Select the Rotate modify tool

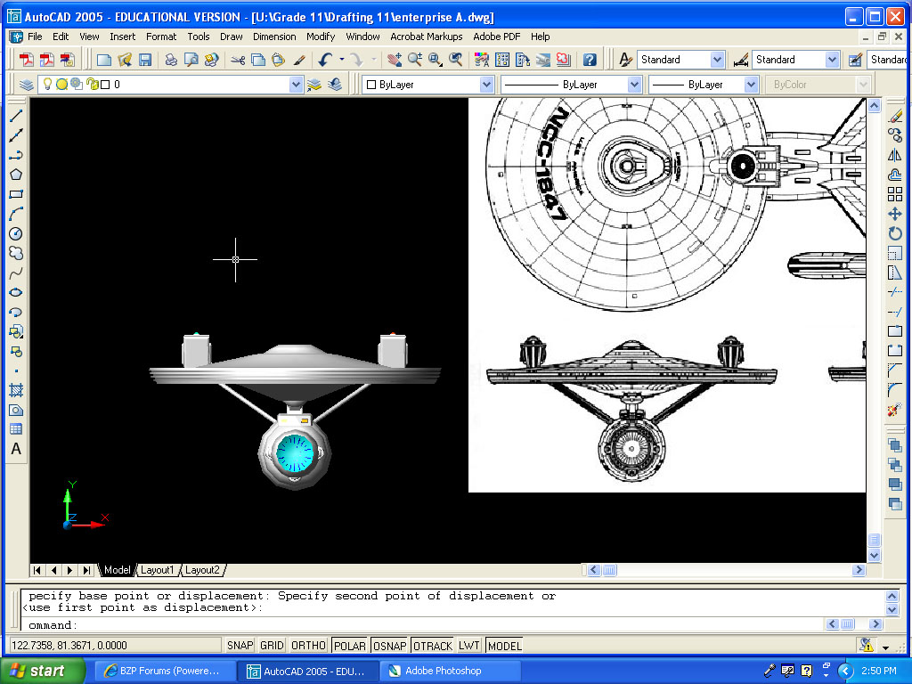(x=895, y=234)
